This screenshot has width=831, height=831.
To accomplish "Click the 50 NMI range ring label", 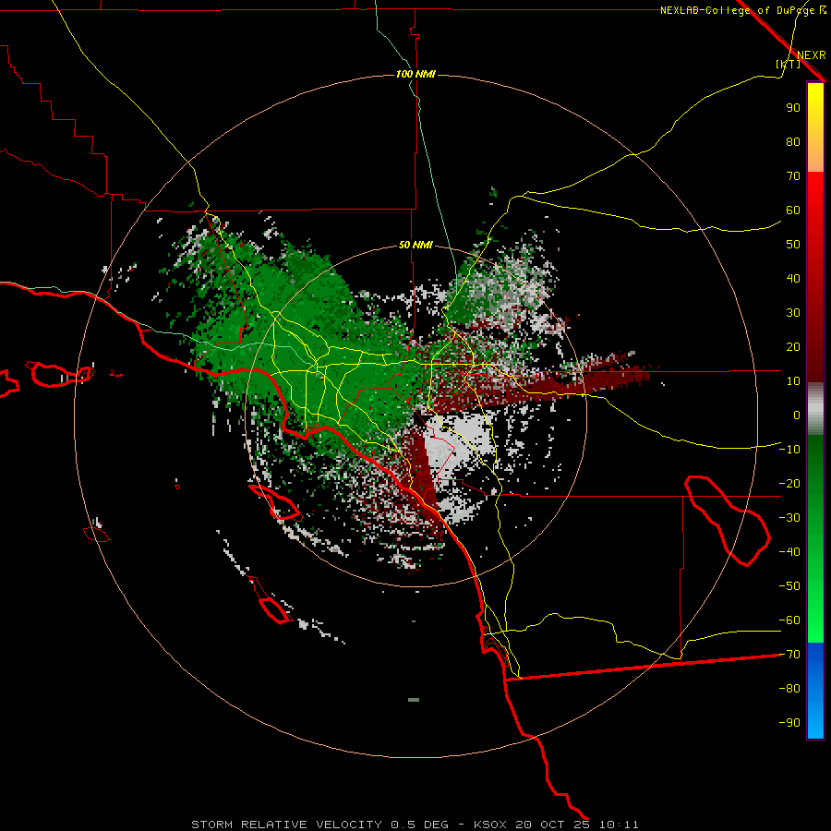I will [x=415, y=245].
